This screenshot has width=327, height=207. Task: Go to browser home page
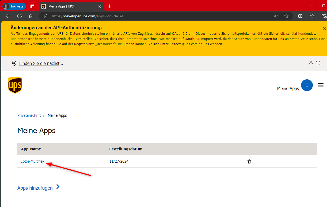pos(31,16)
